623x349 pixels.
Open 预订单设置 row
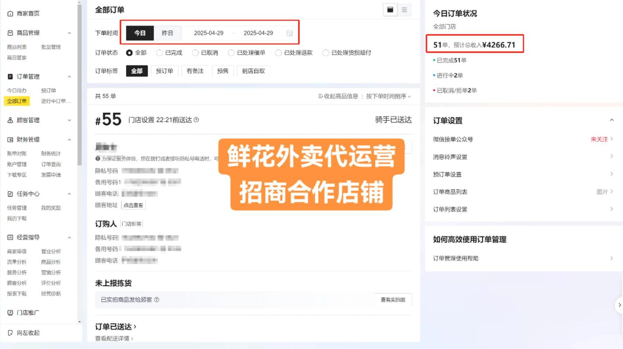[524, 174]
